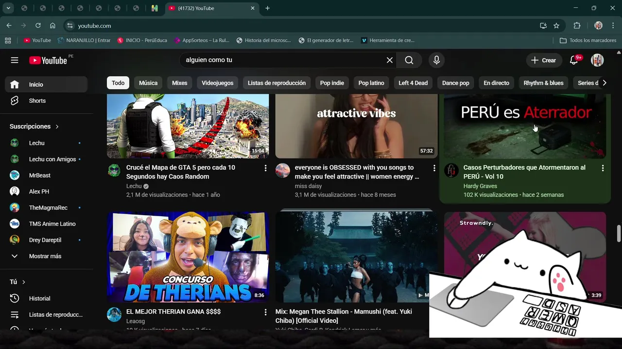Image resolution: width=622 pixels, height=349 pixels.
Task: Select the Videojuegos filter chip
Action: point(218,83)
